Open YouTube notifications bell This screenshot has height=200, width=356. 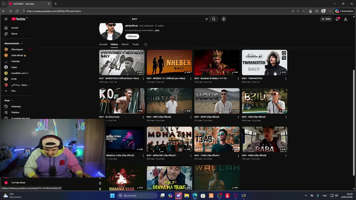pos(337,19)
